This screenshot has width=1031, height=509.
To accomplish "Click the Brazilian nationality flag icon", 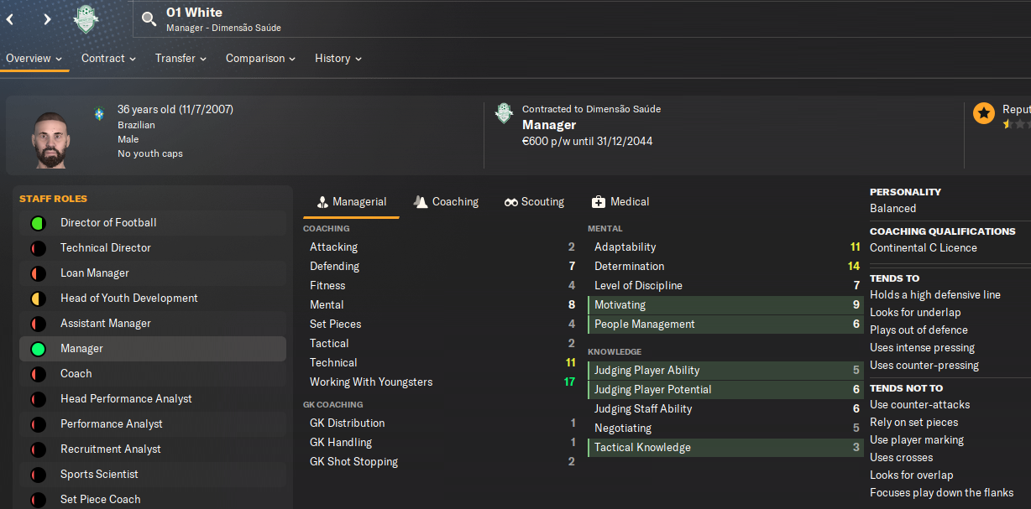I will (100, 114).
